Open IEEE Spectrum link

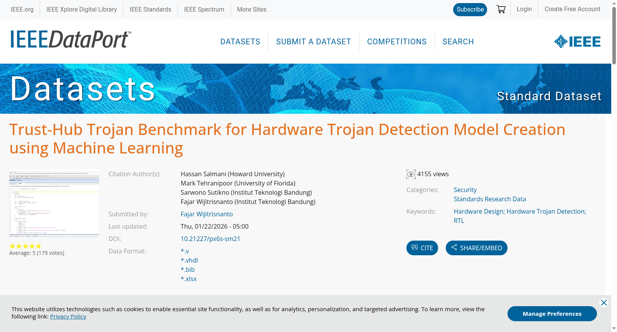204,9
